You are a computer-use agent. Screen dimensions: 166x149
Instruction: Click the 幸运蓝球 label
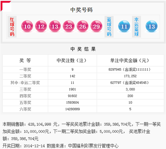tap(136, 27)
